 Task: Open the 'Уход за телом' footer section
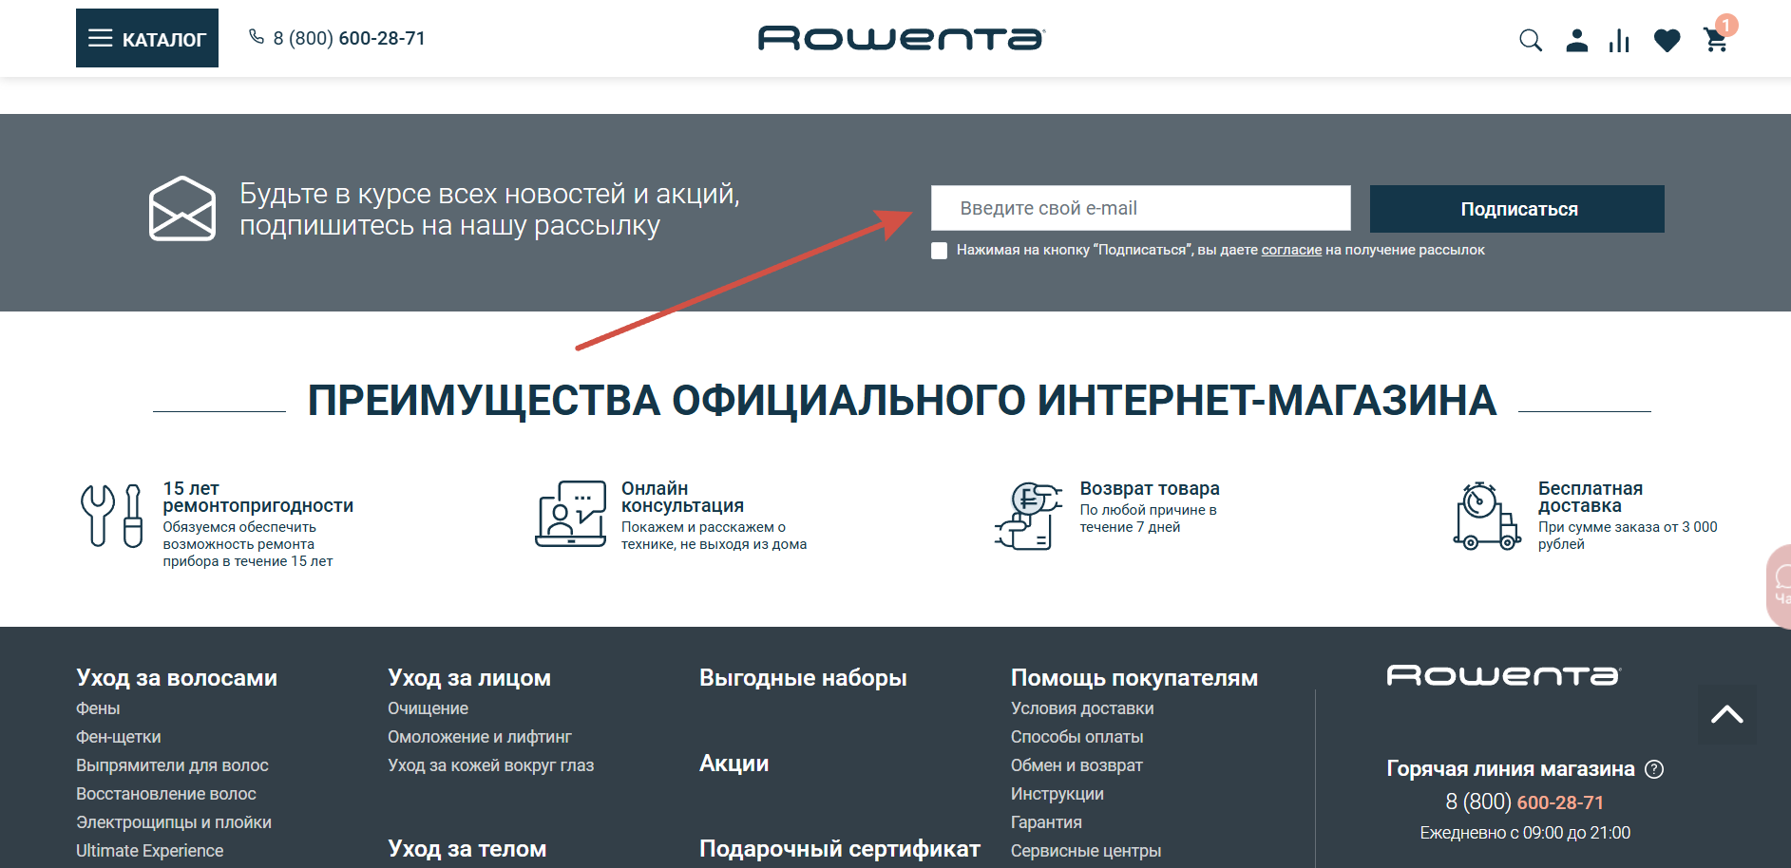pos(467,849)
